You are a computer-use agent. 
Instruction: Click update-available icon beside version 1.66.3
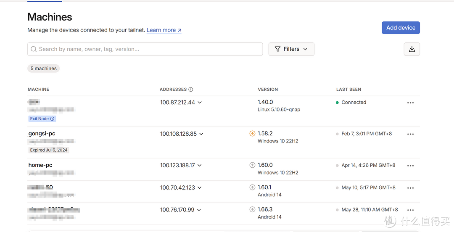pyautogui.click(x=252, y=209)
